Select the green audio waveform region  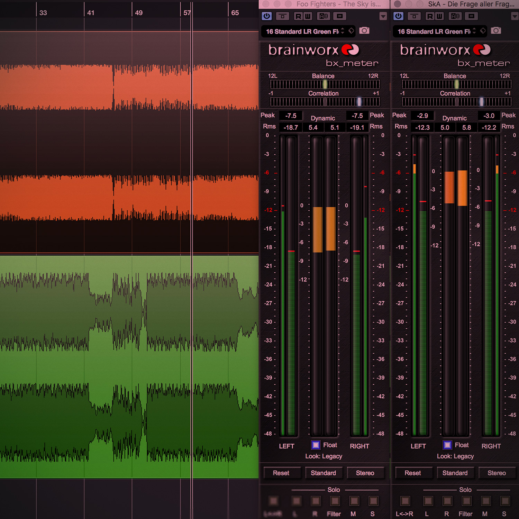129,367
